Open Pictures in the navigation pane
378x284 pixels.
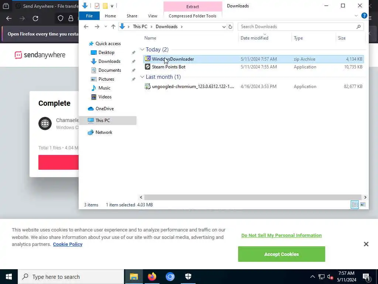tap(106, 79)
